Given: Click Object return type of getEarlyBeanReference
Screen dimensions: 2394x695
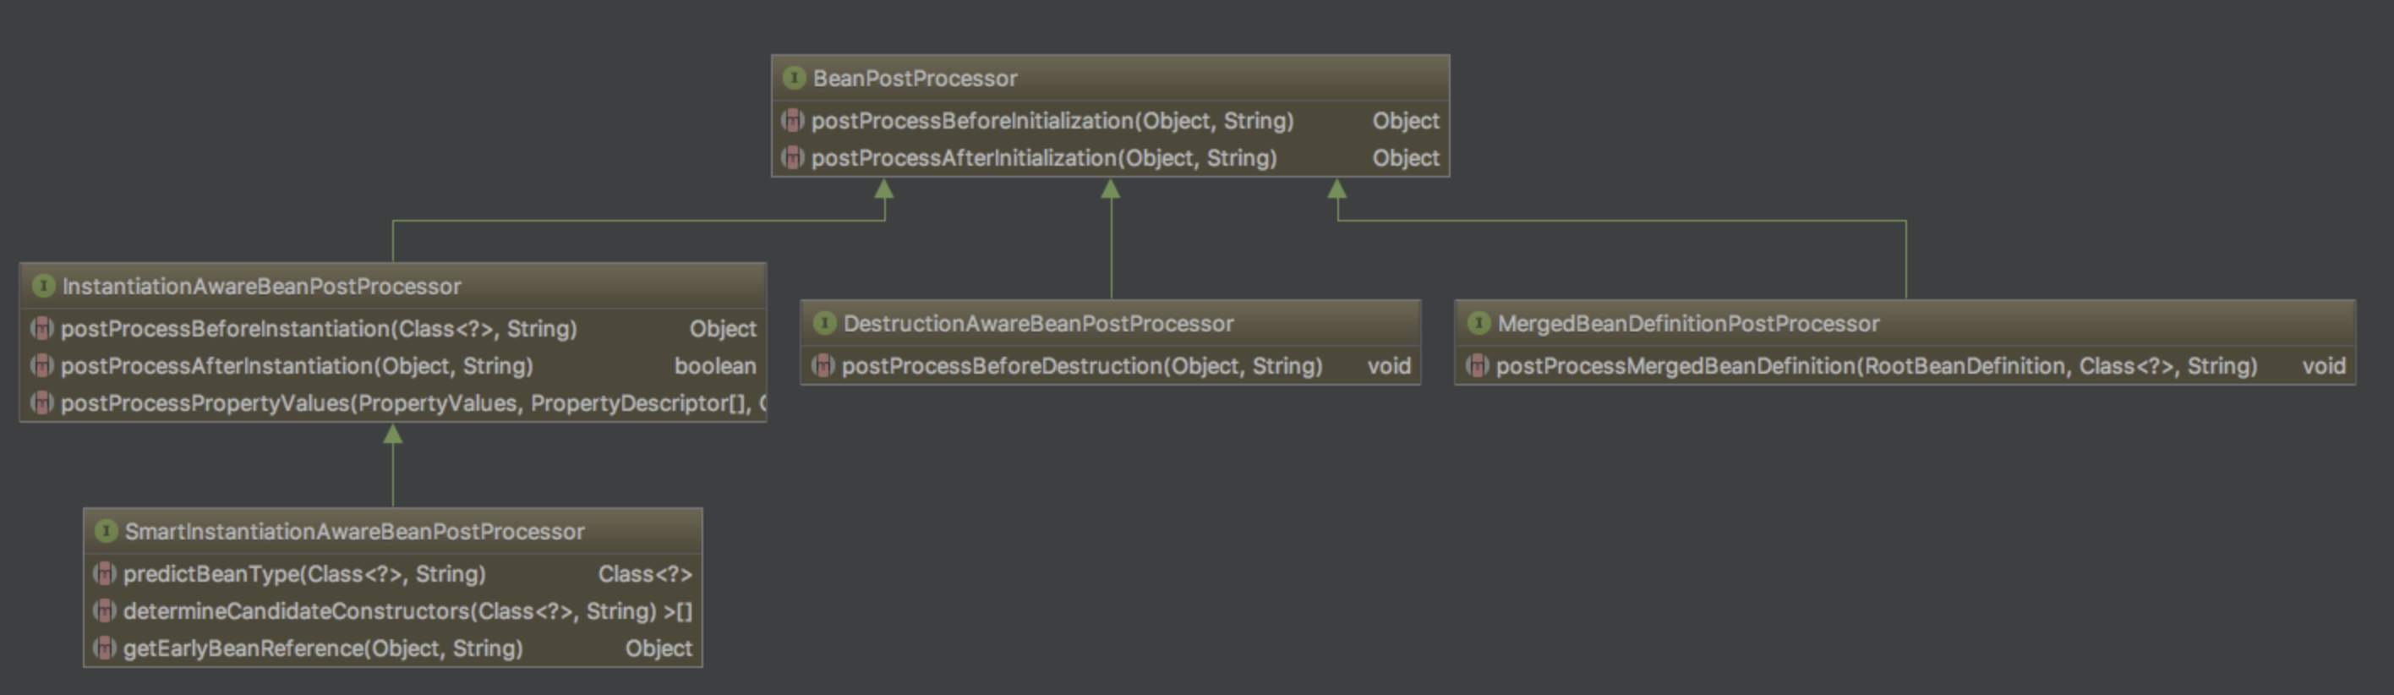Looking at the screenshot, I should click(658, 648).
